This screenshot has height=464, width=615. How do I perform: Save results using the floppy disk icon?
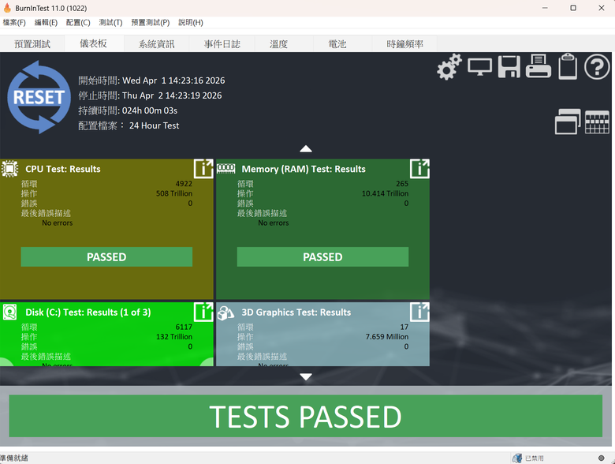click(509, 67)
